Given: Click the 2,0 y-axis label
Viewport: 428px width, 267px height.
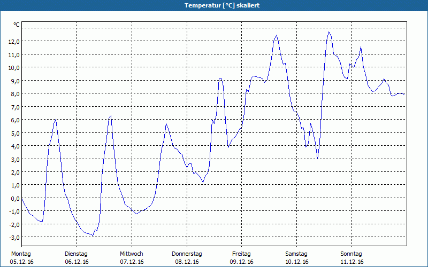Looking at the screenshot, I should coord(16,172).
